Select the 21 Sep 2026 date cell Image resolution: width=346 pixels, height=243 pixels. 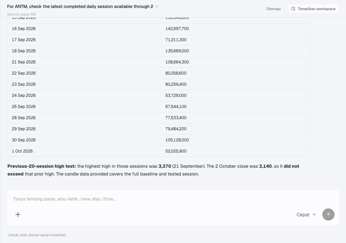24,62
